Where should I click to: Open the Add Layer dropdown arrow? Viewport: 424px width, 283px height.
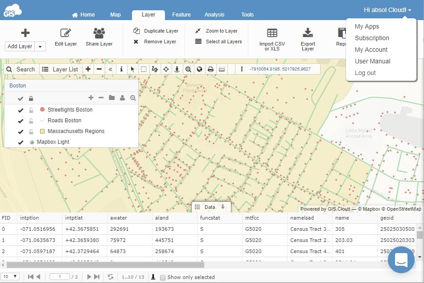click(x=40, y=46)
